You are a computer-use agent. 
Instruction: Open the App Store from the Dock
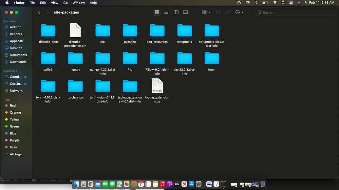pyautogui.click(x=191, y=184)
